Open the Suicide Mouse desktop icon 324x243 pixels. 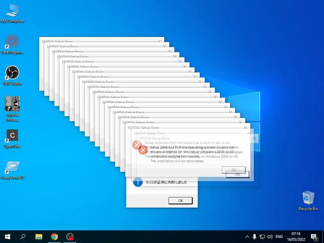point(12,109)
